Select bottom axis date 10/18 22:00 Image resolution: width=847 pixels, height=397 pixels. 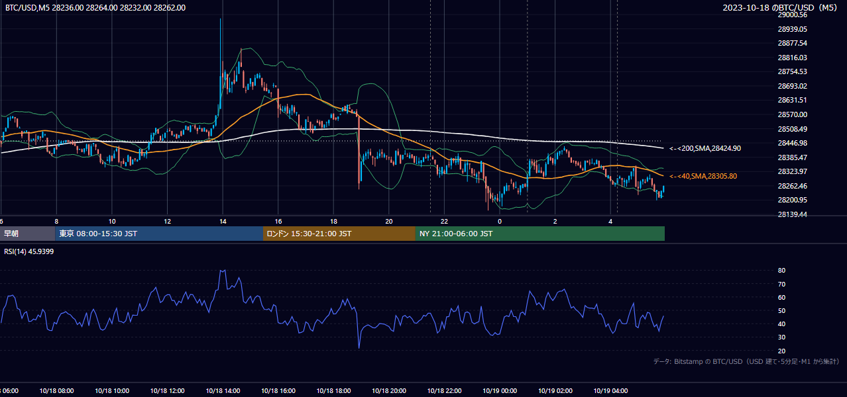444,390
